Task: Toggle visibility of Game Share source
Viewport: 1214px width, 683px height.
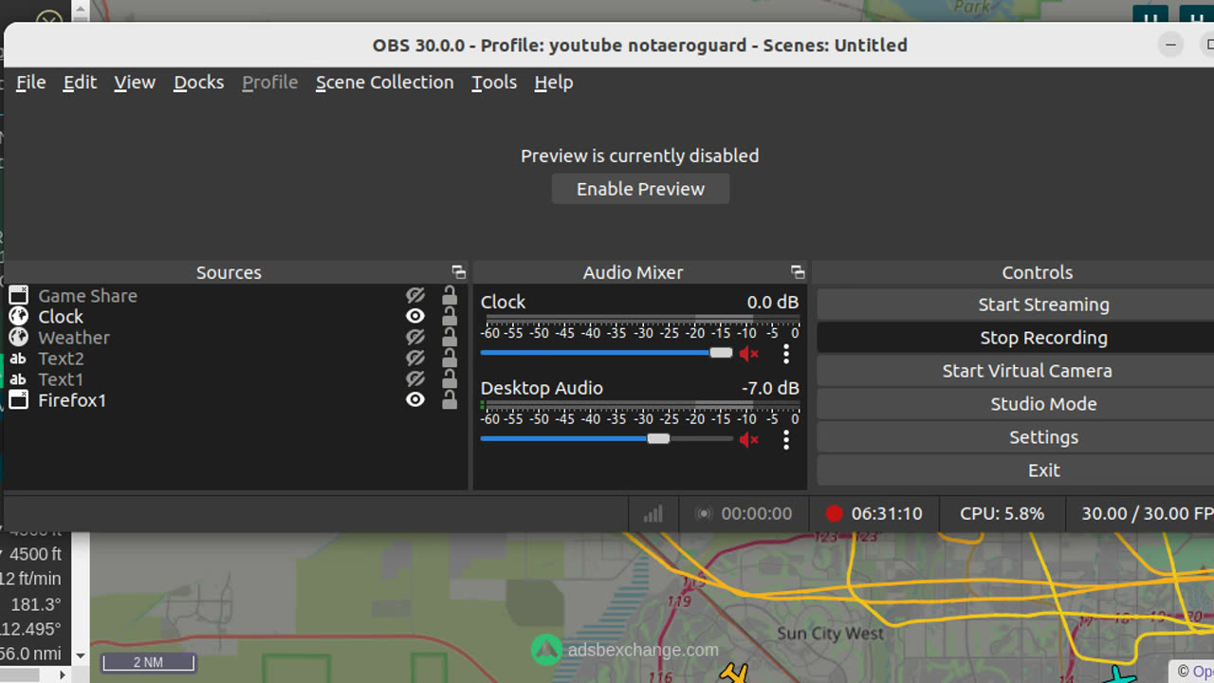Action: click(414, 296)
